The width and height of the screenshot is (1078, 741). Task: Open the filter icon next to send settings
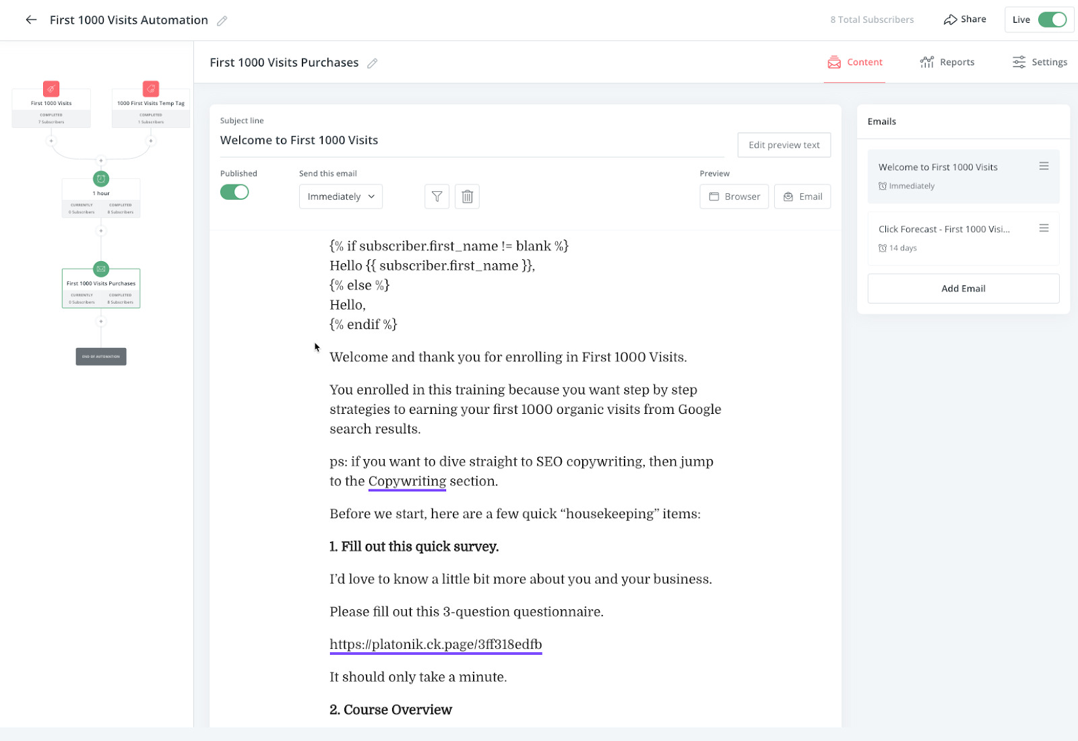pos(437,196)
